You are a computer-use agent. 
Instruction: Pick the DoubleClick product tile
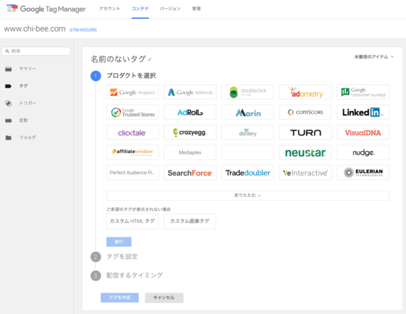248,92
